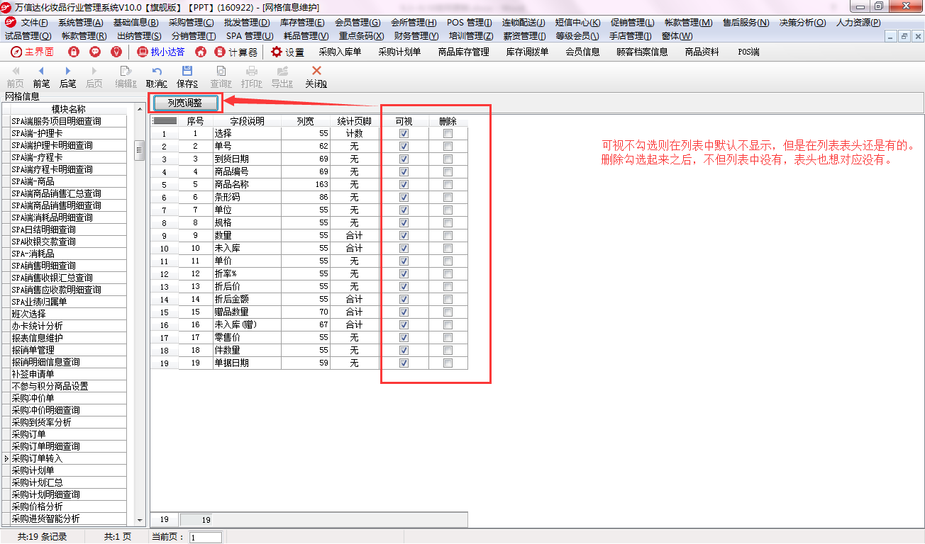Toggle 可视 checkbox for 单号 row
This screenshot has height=544, width=925.
(404, 146)
